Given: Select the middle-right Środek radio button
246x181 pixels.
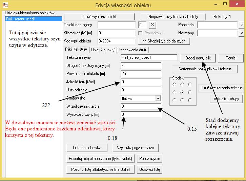Looking at the screenshot, I should click(190, 92).
